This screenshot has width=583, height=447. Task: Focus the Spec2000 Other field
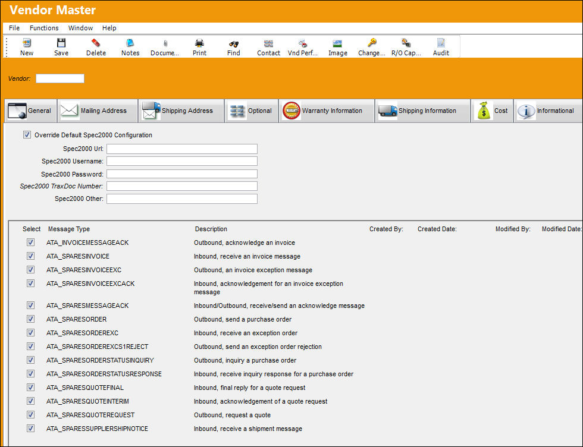182,199
